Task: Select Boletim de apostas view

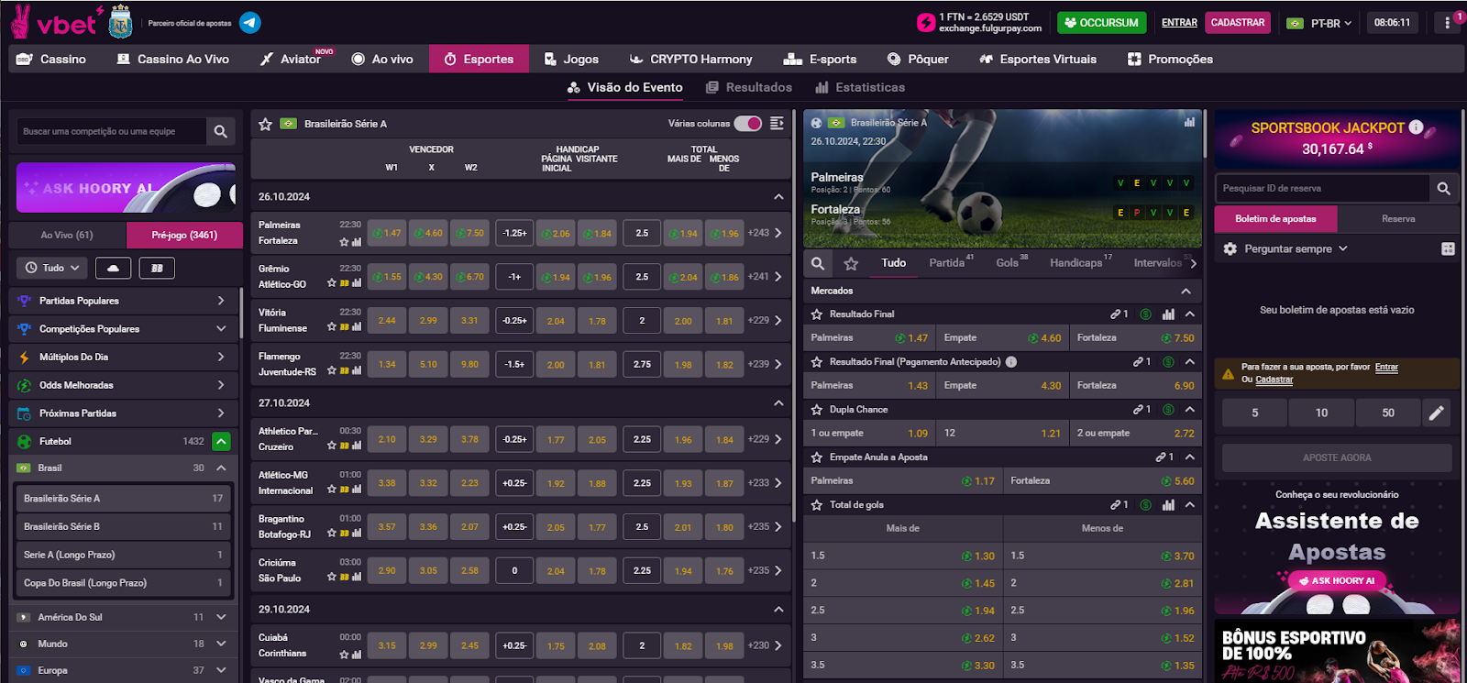Action: click(x=1275, y=219)
